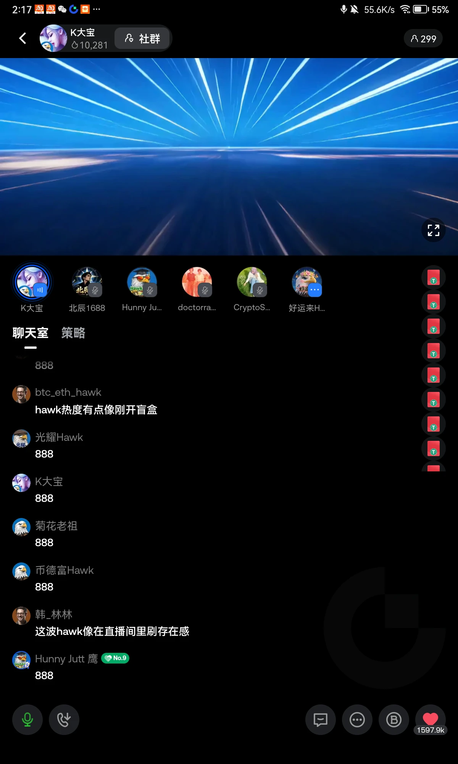The image size is (458, 764).
Task: Open the topmost red envelope icon
Action: 434,277
